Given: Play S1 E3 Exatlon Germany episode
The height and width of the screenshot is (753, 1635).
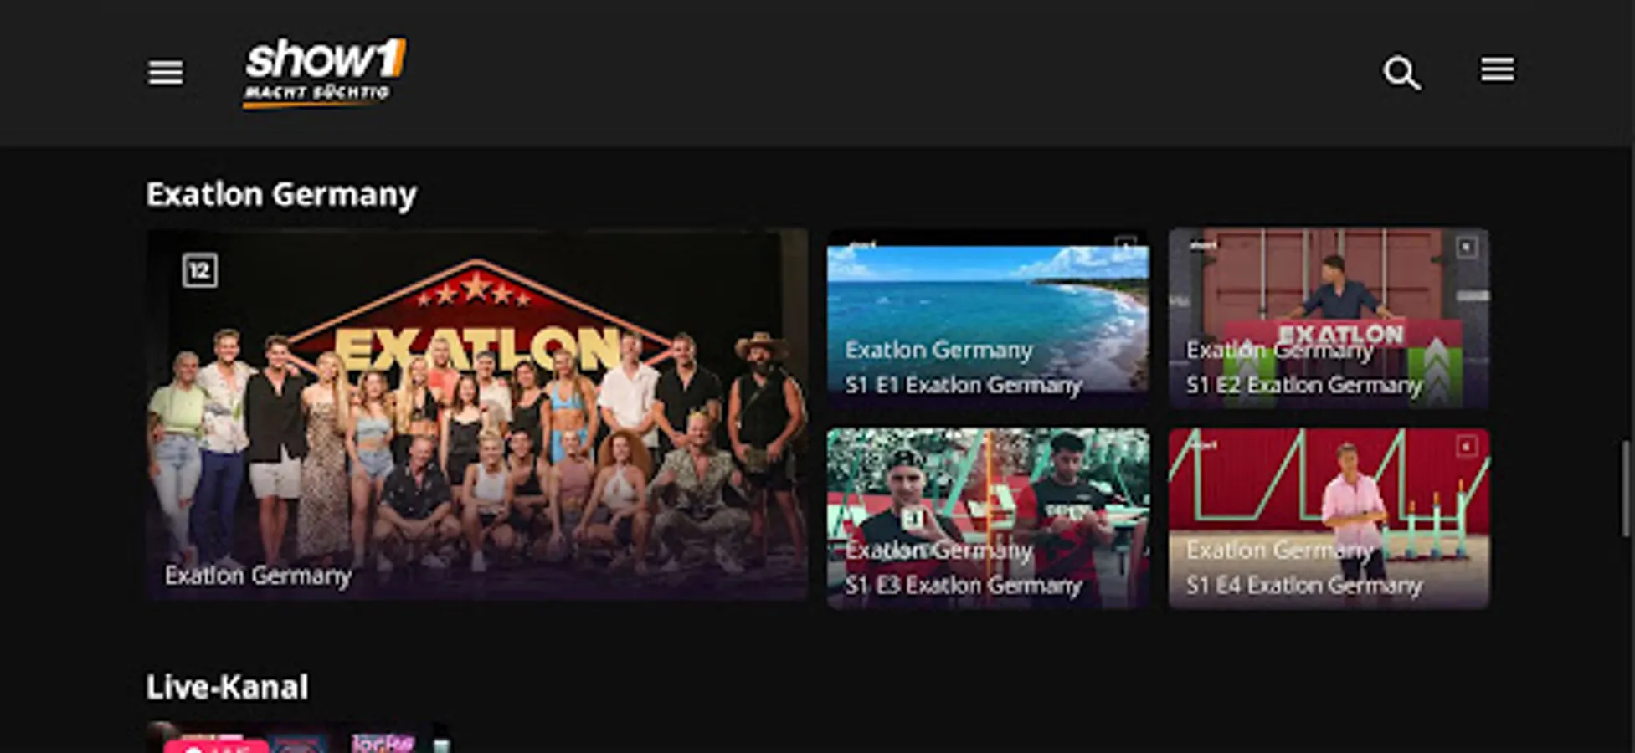Looking at the screenshot, I should pos(988,518).
